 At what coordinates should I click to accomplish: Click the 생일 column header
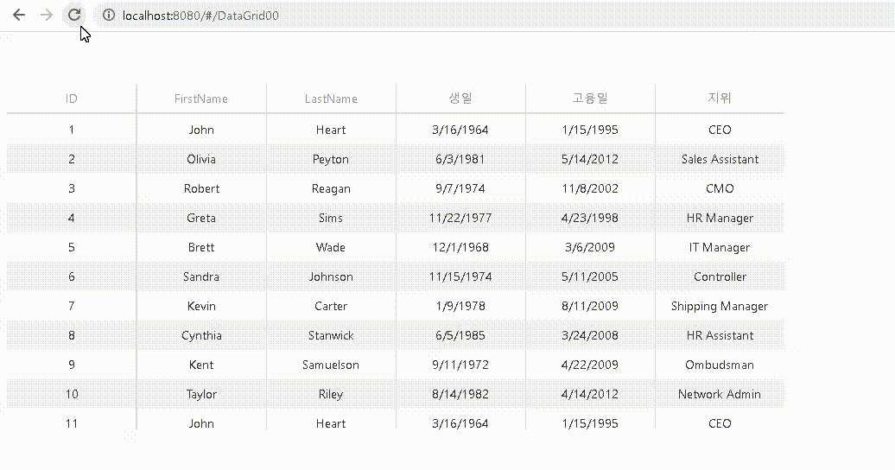(x=460, y=98)
